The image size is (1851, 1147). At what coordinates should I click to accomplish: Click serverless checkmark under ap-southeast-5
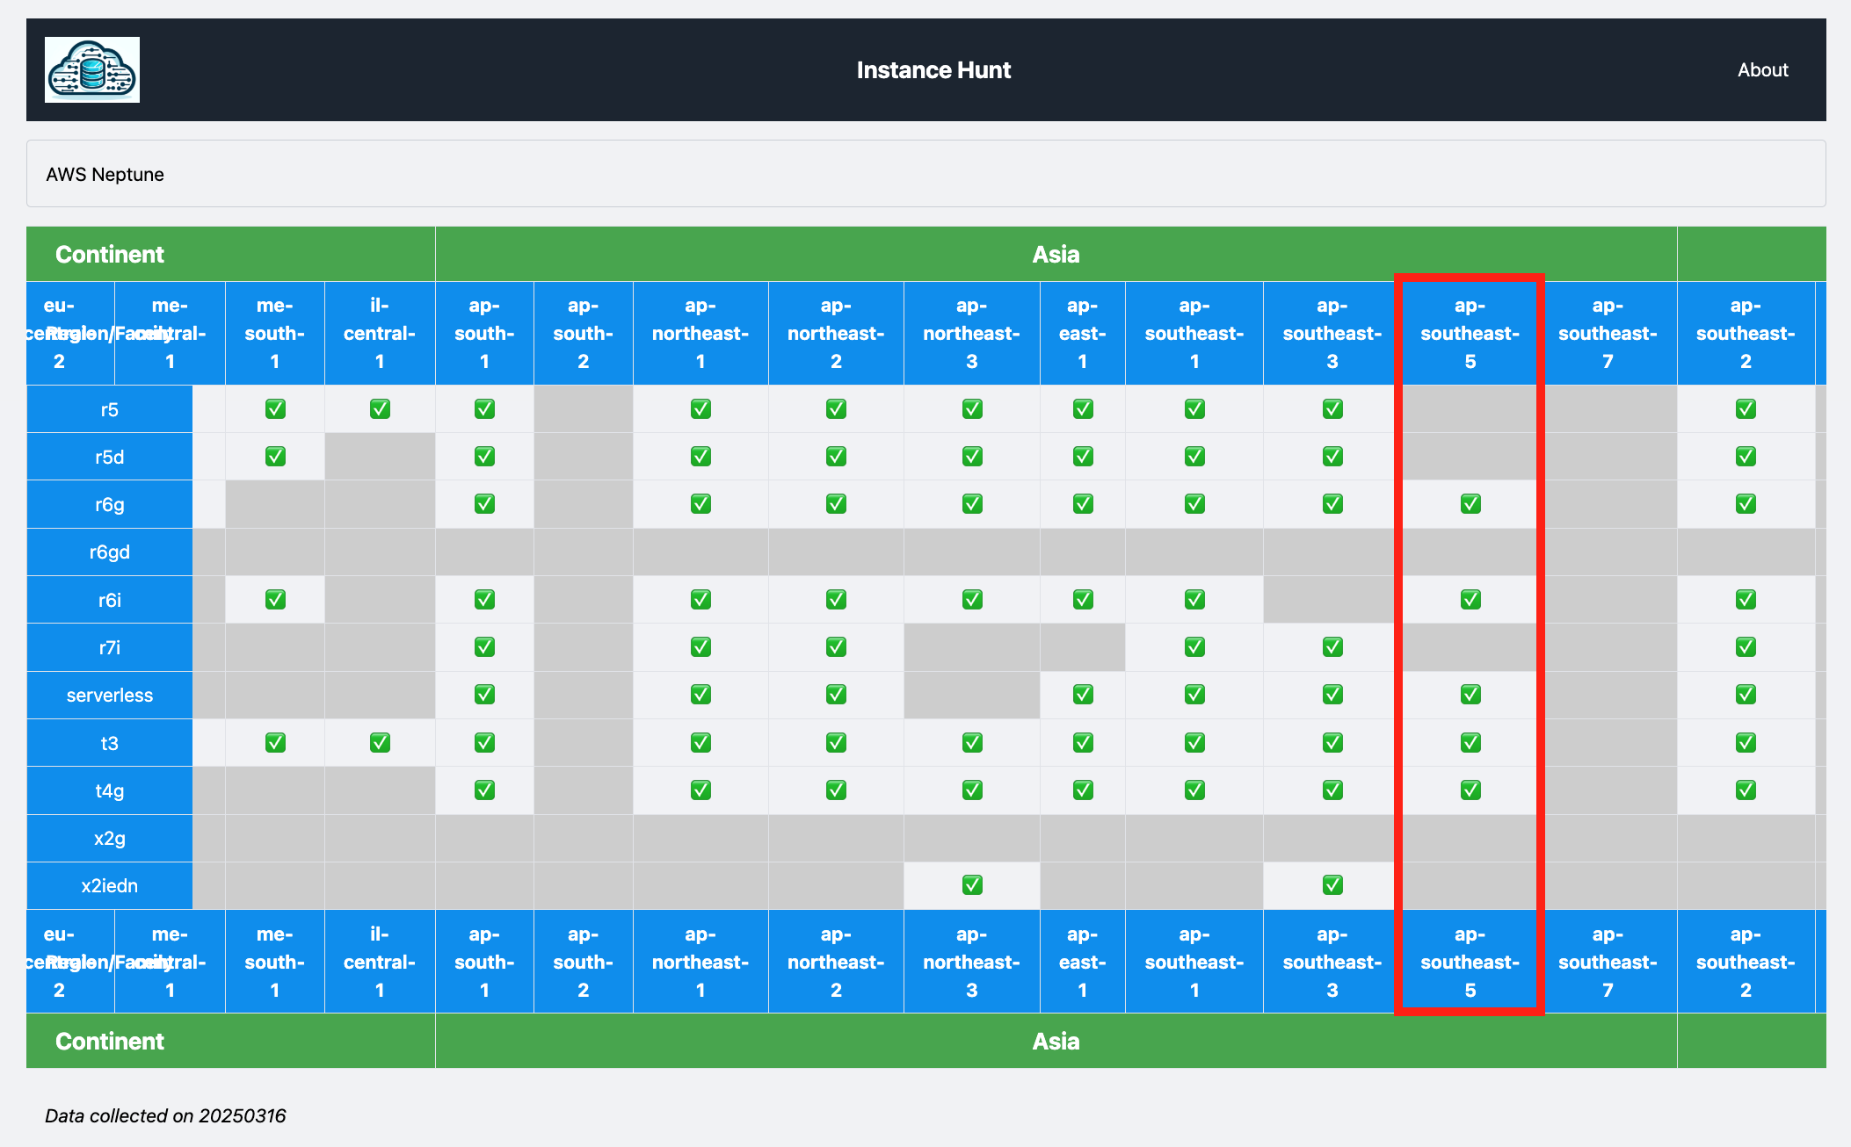(1470, 695)
